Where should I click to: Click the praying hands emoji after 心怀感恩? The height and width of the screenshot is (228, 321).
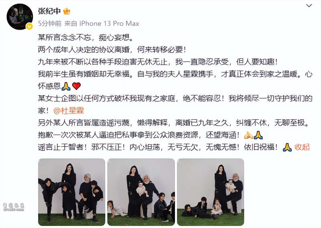[66, 86]
